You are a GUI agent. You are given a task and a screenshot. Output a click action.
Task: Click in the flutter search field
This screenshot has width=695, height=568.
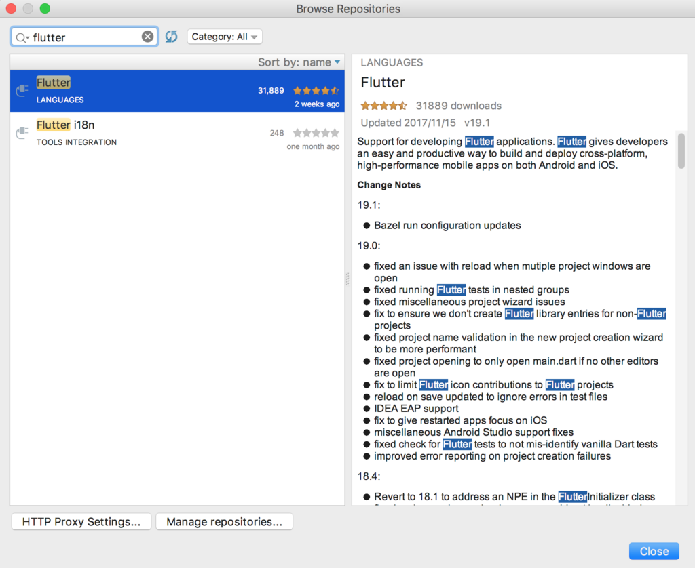click(84, 37)
